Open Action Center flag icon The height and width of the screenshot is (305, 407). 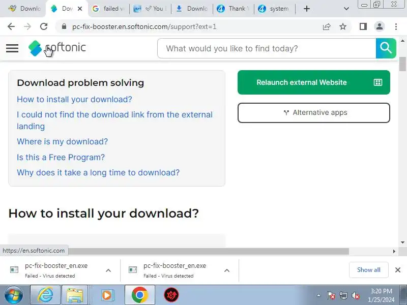(x=331, y=295)
